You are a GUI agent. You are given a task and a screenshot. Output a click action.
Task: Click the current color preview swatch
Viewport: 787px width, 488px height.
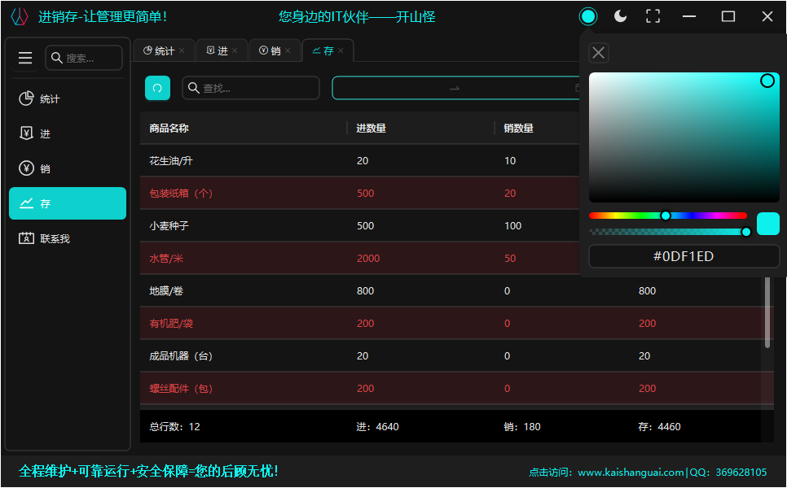[x=768, y=224]
